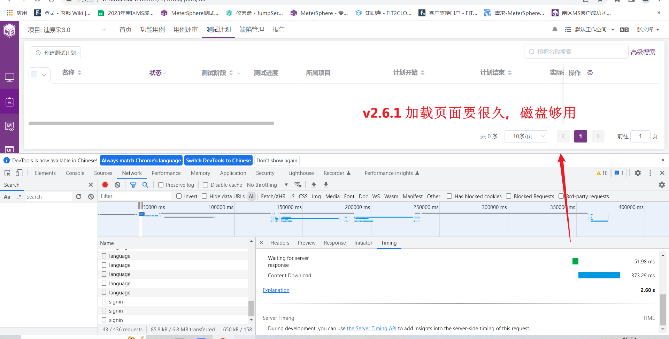Viewport: 669px width, 339px height.
Task: Check the Invert filter checkbox
Action: 179,196
